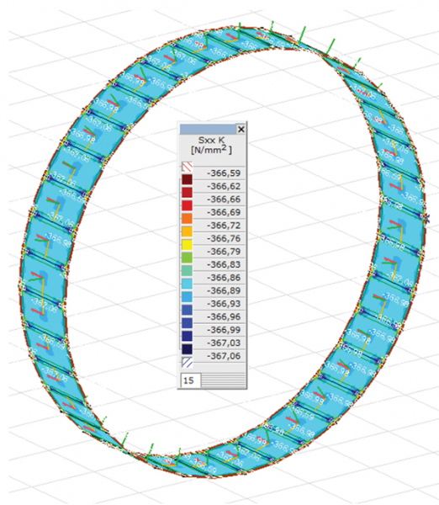Click the legend title bar
This screenshot has height=505, width=439.
(x=208, y=129)
